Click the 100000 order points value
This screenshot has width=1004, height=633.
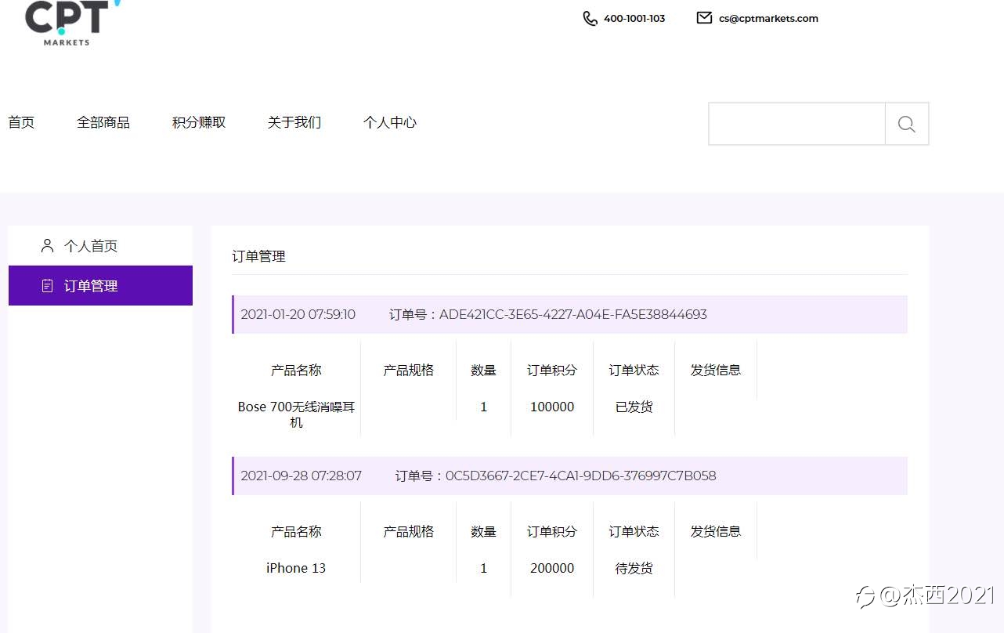click(552, 407)
